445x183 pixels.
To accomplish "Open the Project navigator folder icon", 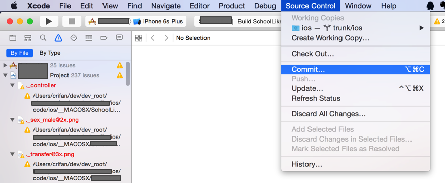I will (13, 38).
